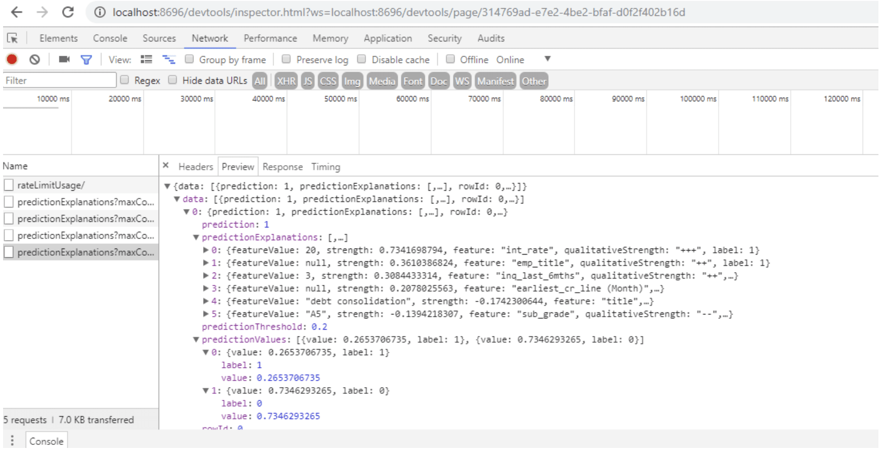Show the request Timing tab
The width and height of the screenshot is (881, 450).
pyautogui.click(x=326, y=167)
